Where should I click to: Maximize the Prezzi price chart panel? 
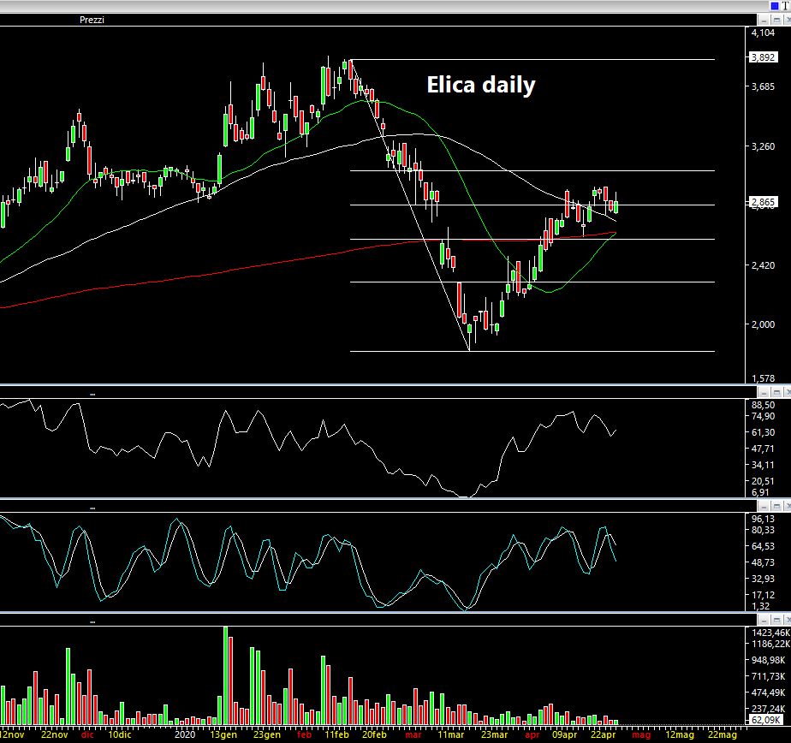[x=776, y=21]
